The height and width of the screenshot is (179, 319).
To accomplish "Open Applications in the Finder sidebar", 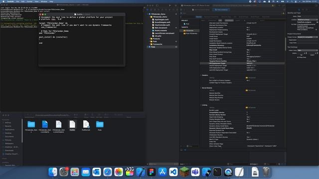I will click(9, 129).
